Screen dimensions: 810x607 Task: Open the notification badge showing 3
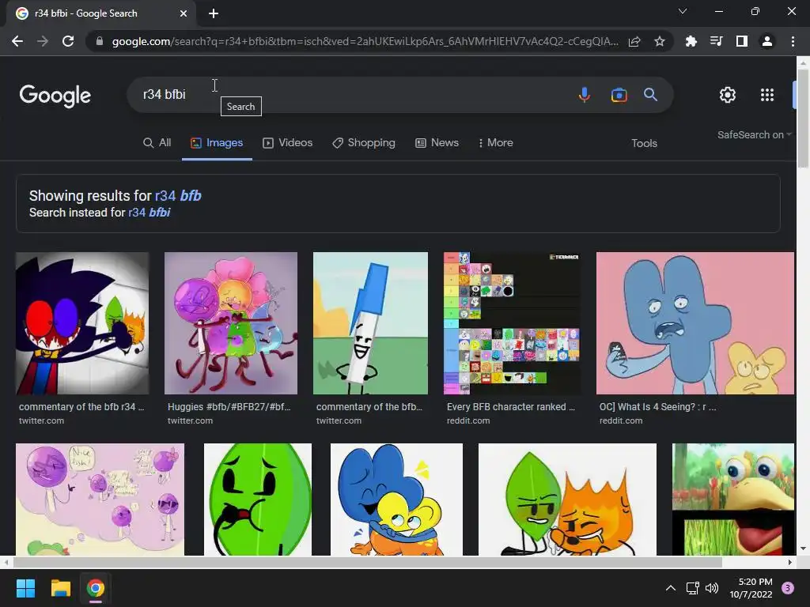click(x=788, y=588)
